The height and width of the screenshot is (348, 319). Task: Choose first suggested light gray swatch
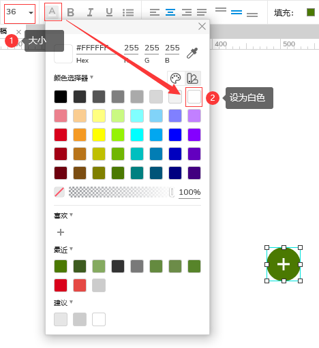(x=61, y=319)
